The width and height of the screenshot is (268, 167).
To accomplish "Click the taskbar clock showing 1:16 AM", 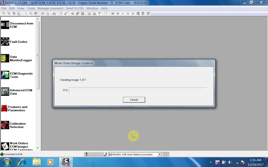I will 255,162.
